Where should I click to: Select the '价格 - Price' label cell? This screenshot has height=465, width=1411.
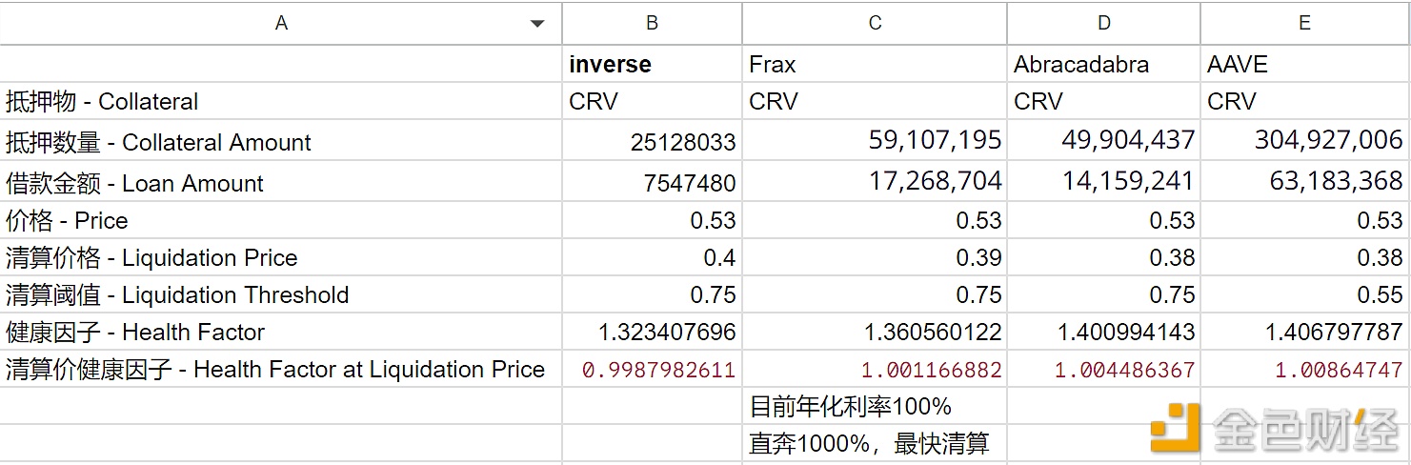(x=281, y=220)
